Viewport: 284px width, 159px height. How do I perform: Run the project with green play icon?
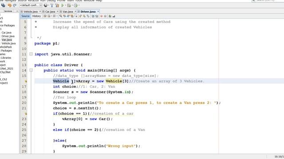(63, 5)
